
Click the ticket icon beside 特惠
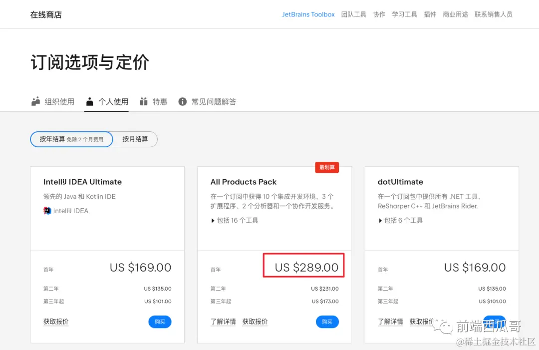click(x=143, y=101)
